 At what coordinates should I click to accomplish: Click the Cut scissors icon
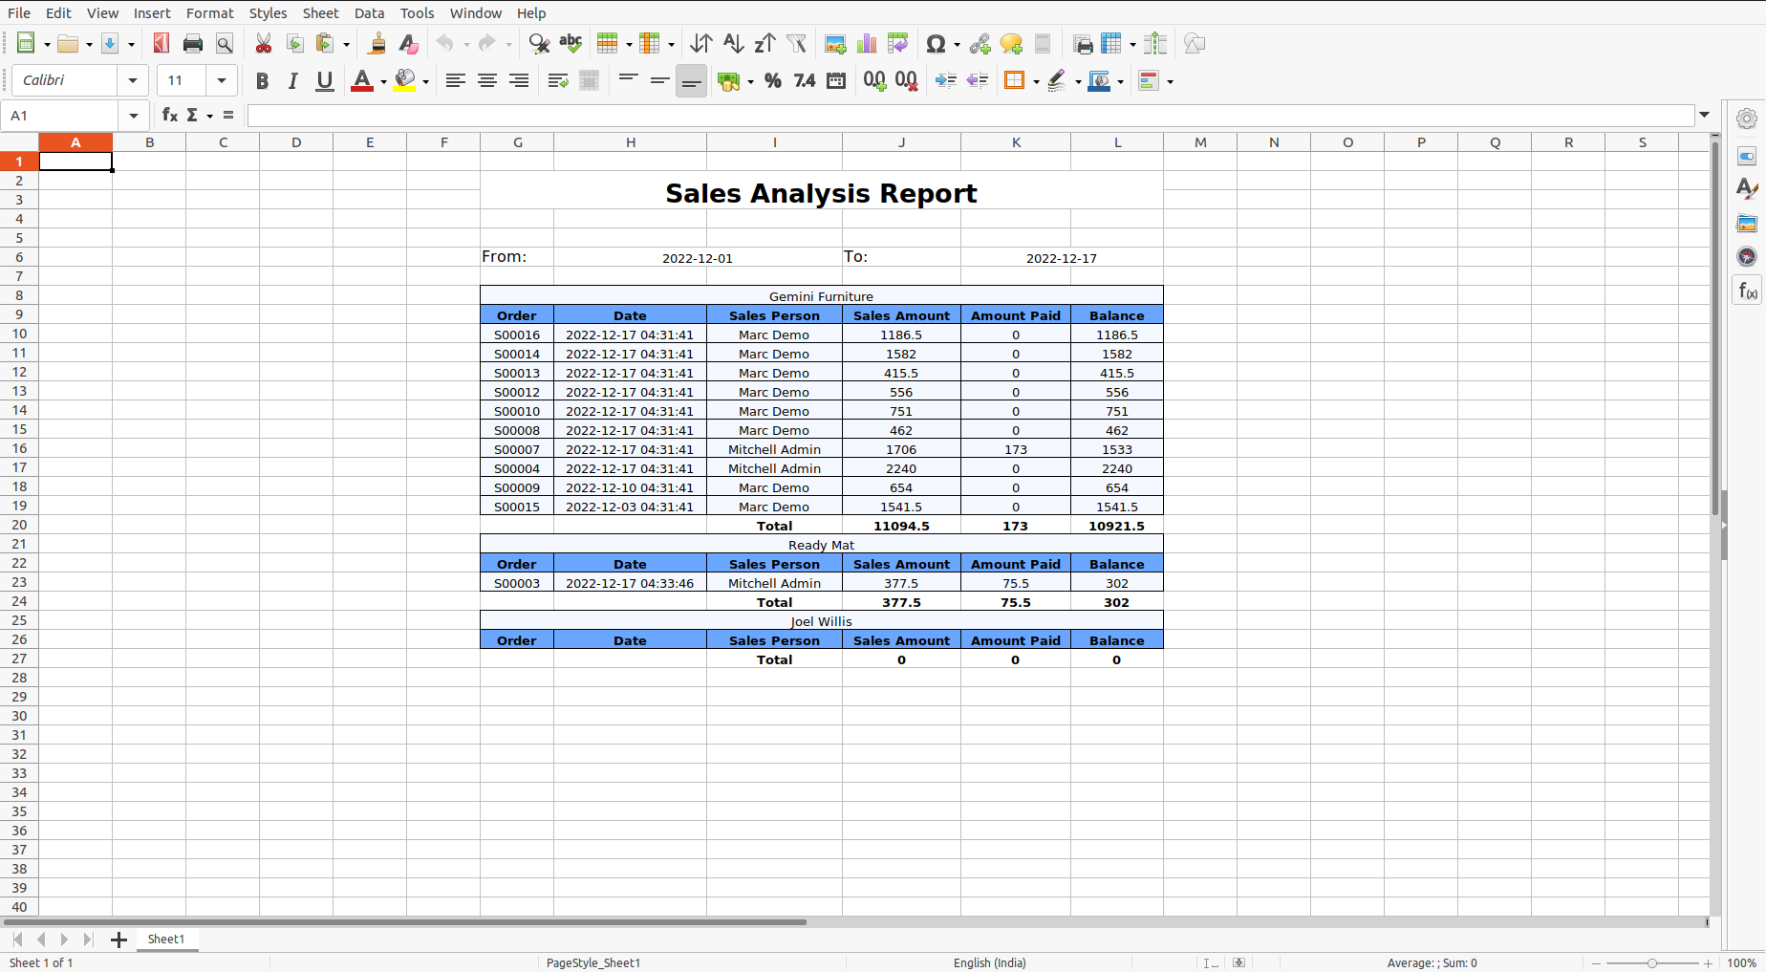(264, 44)
